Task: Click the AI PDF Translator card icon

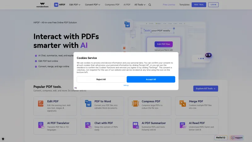Action: pos(41,125)
